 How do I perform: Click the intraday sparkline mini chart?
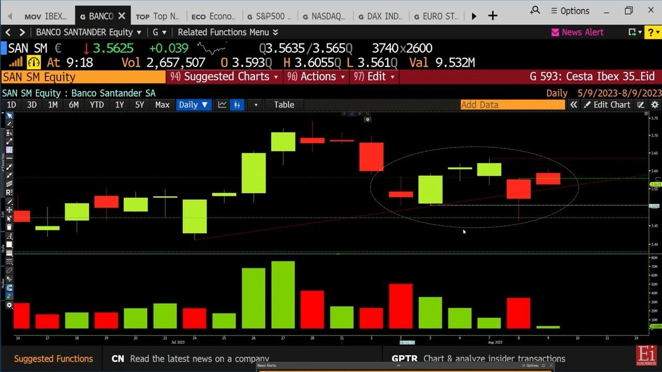(212, 49)
